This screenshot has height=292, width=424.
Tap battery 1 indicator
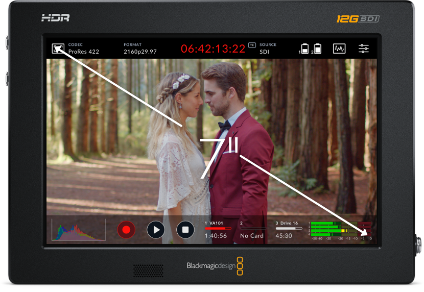pyautogui.click(x=305, y=49)
